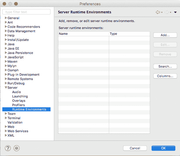Select the Profilers preference page
This screenshot has height=156, width=180.
[19, 105]
